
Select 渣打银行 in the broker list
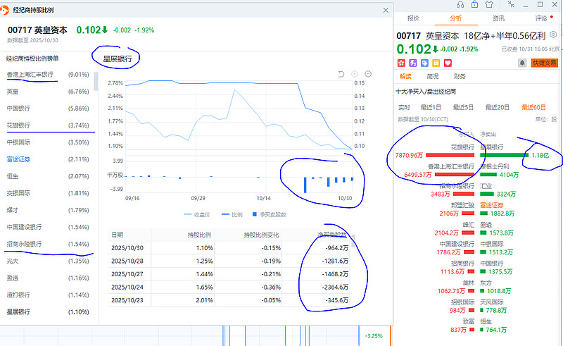pyautogui.click(x=48, y=295)
